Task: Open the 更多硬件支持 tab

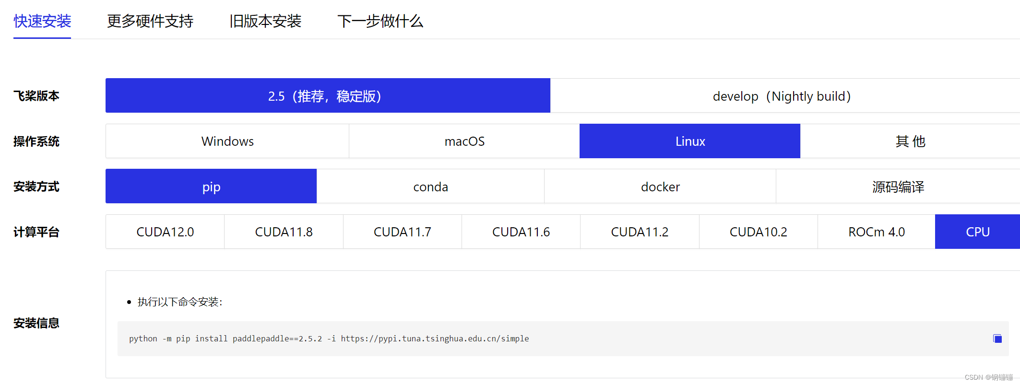Action: pos(150,21)
